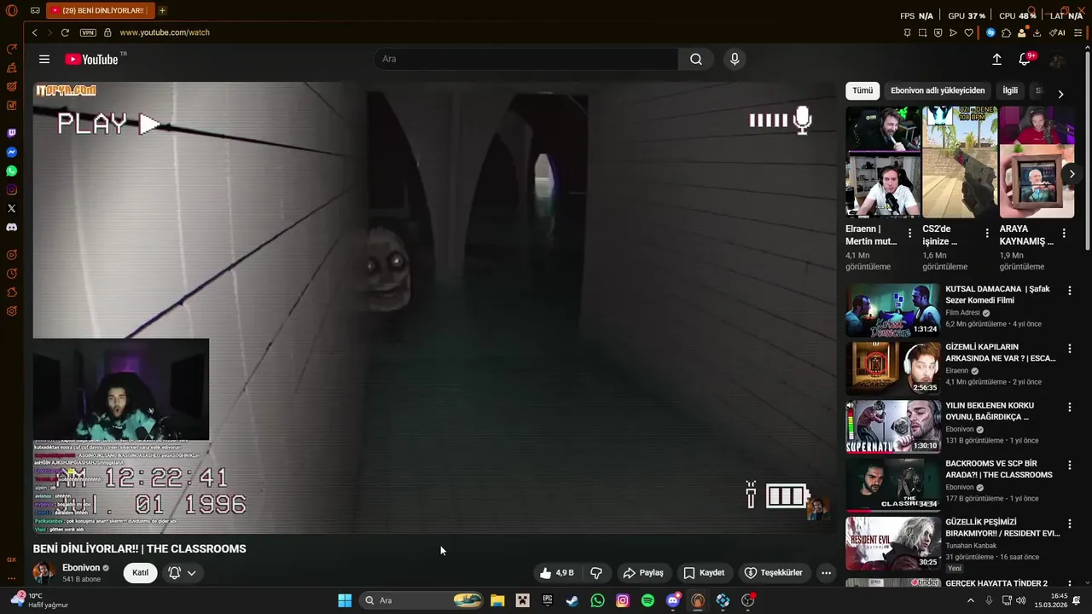This screenshot has height=614, width=1092.
Task: View site security lock info
Action: pyautogui.click(x=107, y=32)
